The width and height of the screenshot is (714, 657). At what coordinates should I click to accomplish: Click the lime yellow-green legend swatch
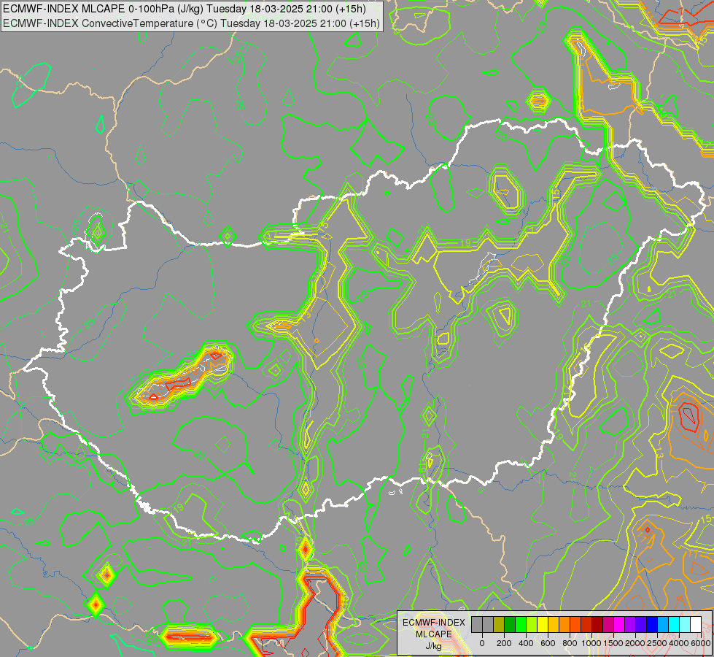532,625
